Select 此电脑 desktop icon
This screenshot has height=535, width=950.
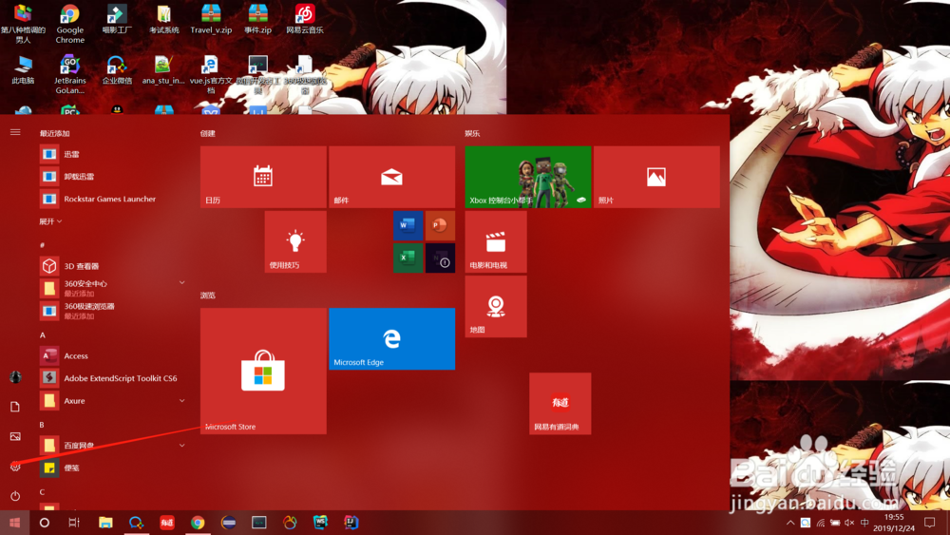23,69
